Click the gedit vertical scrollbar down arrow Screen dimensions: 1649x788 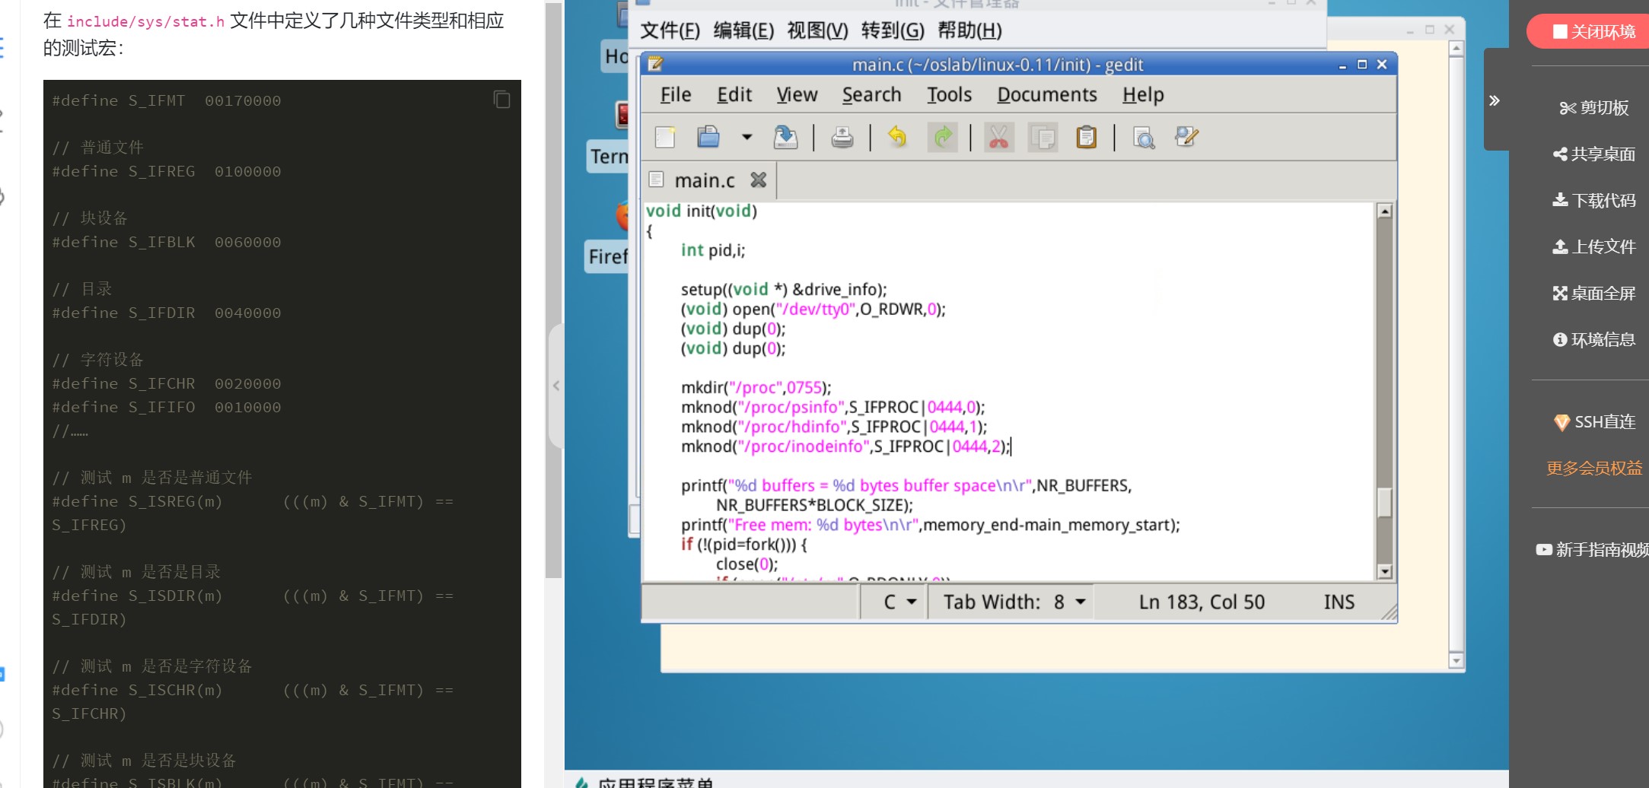coord(1384,572)
